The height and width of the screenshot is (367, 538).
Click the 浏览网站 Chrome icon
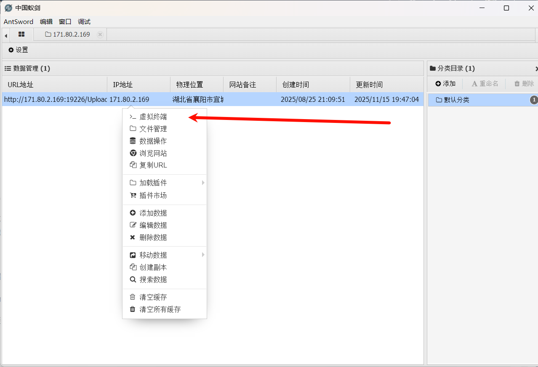tap(133, 153)
